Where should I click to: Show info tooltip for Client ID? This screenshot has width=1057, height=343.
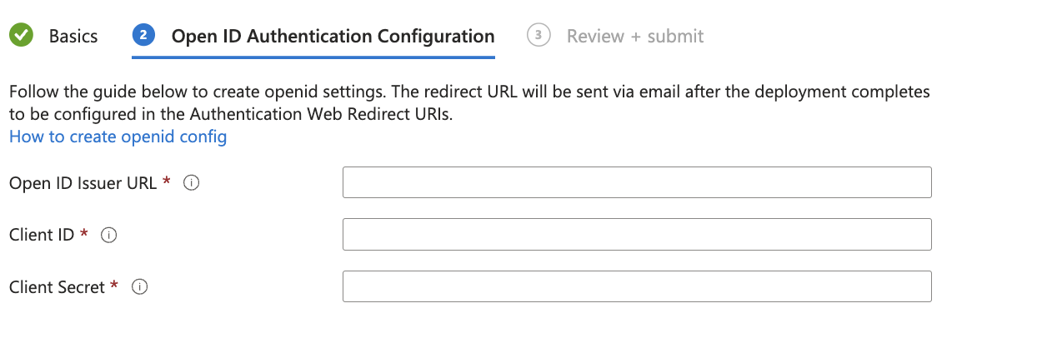pyautogui.click(x=108, y=236)
